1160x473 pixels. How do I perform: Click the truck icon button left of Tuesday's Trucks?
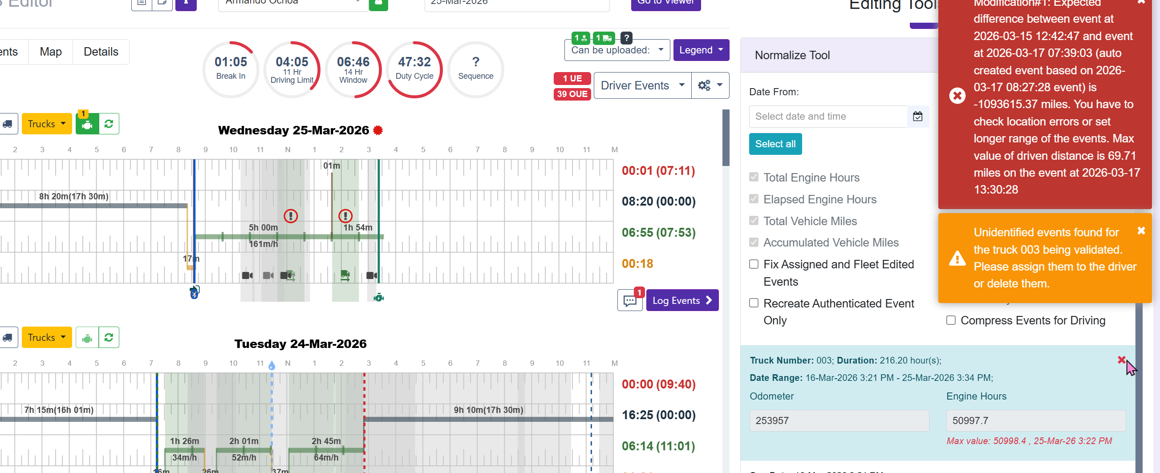pyautogui.click(x=8, y=338)
